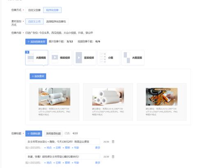Click the title field starting 老婆，快看
This screenshot has height=168, width=221.
(x=63, y=157)
